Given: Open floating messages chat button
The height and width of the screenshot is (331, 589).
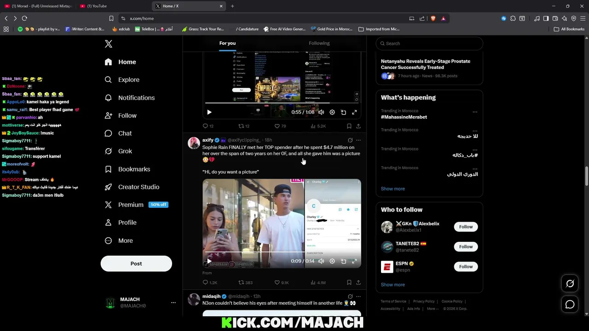Looking at the screenshot, I should click(570, 304).
